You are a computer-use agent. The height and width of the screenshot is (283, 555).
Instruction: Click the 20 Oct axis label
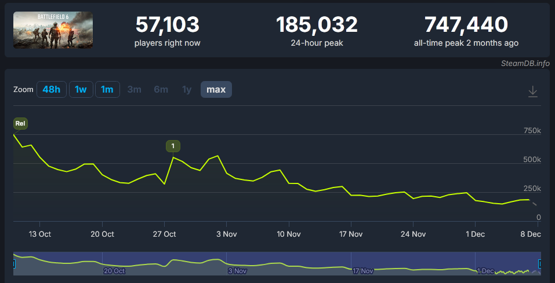(102, 234)
